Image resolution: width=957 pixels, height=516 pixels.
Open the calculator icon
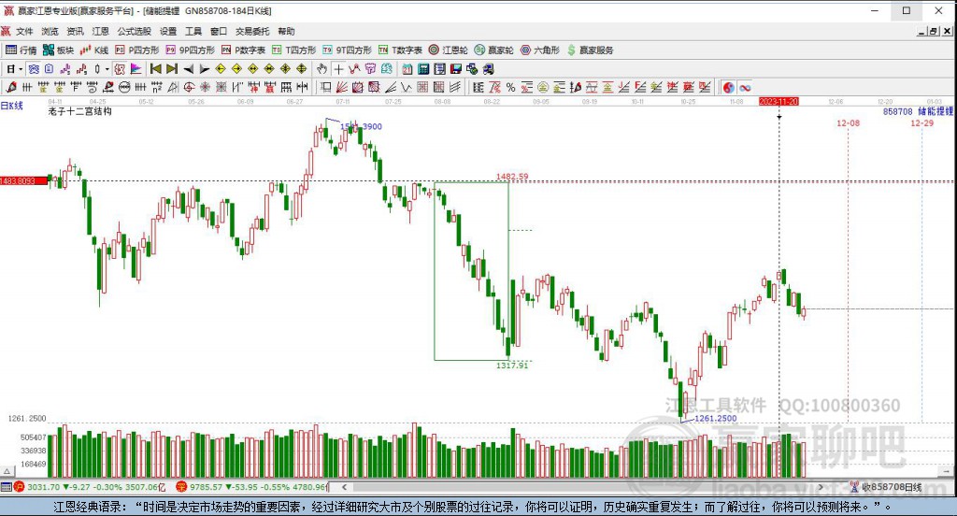(x=423, y=69)
